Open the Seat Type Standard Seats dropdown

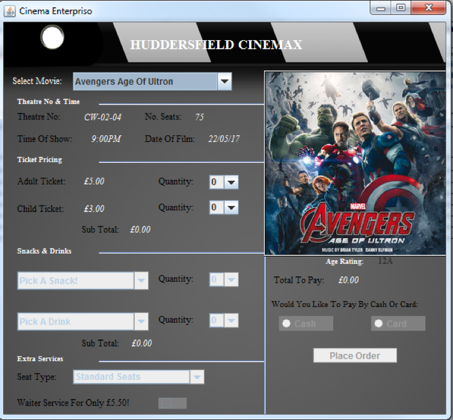pos(139,377)
